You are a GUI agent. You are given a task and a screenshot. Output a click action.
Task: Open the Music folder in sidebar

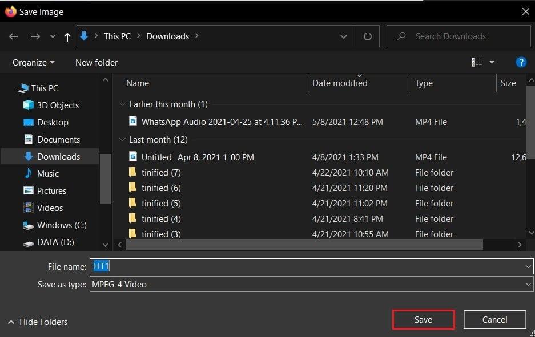pos(48,173)
